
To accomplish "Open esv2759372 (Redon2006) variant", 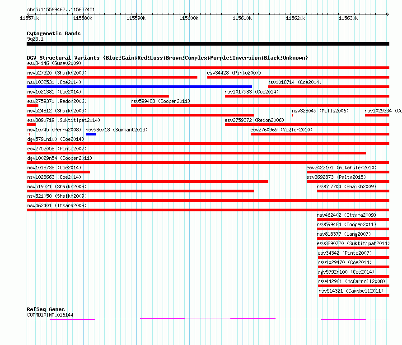I will 255,120.
